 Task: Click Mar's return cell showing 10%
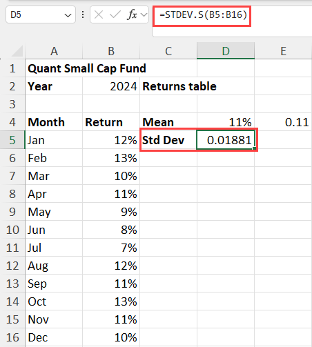click(x=111, y=176)
